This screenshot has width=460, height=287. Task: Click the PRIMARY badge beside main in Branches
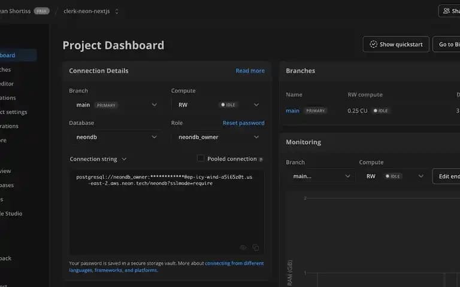pyautogui.click(x=316, y=111)
